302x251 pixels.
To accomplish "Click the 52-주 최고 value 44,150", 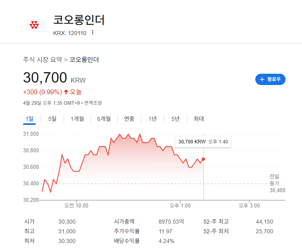I will coord(265,222).
